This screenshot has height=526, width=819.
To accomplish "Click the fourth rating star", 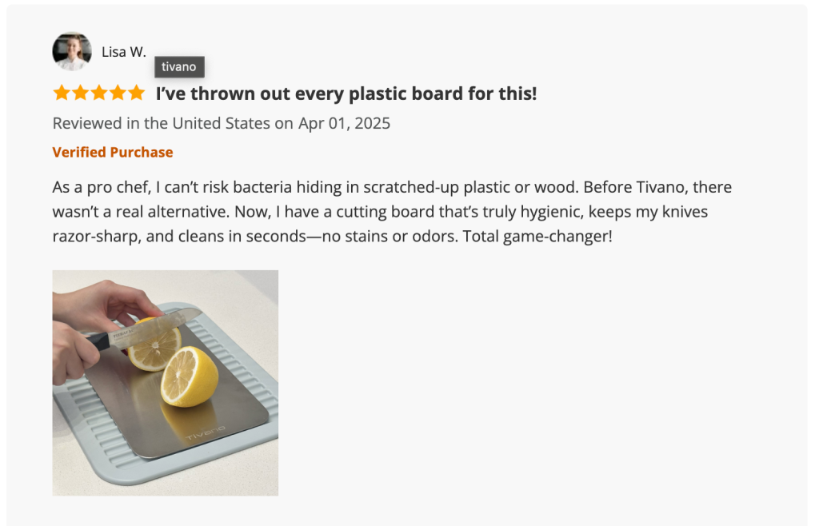I will pos(118,93).
